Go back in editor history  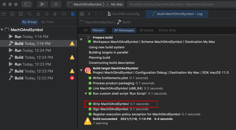pyautogui.click(x=89, y=14)
